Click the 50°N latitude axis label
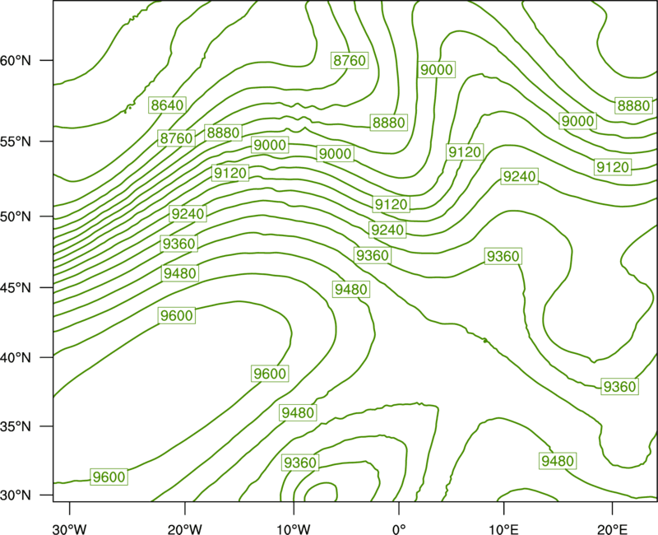This screenshot has width=658, height=535. coord(16,216)
